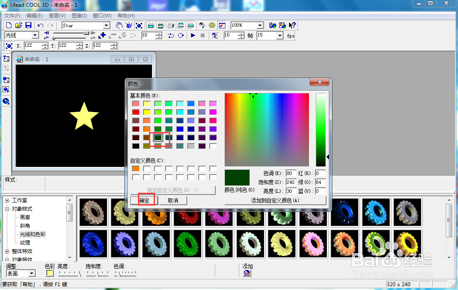Click the bottom panel 饱和度 slider

pyautogui.click(x=97, y=273)
